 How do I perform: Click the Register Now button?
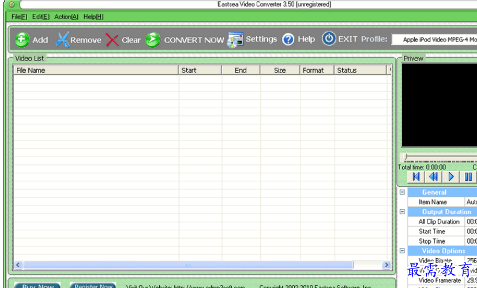(93, 286)
